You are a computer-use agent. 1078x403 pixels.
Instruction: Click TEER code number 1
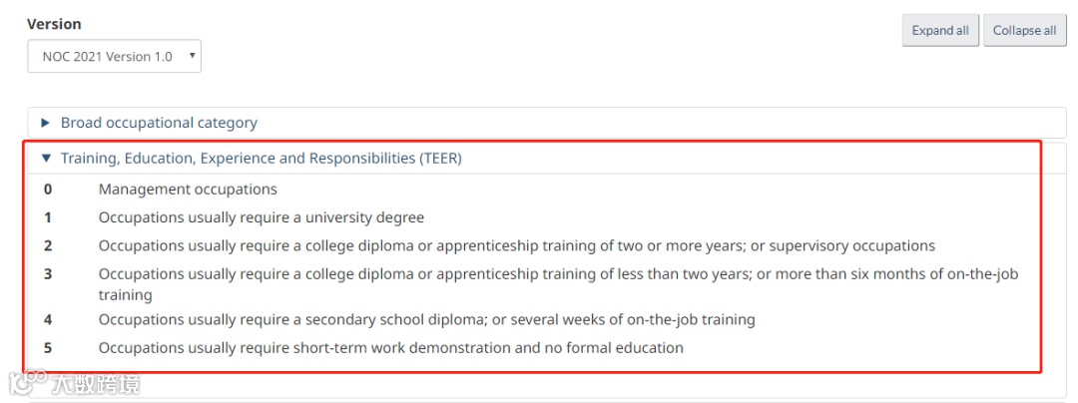[x=48, y=217]
